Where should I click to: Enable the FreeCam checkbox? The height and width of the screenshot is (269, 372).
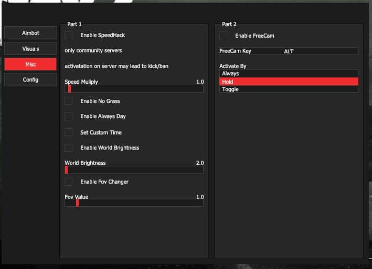(x=224, y=36)
